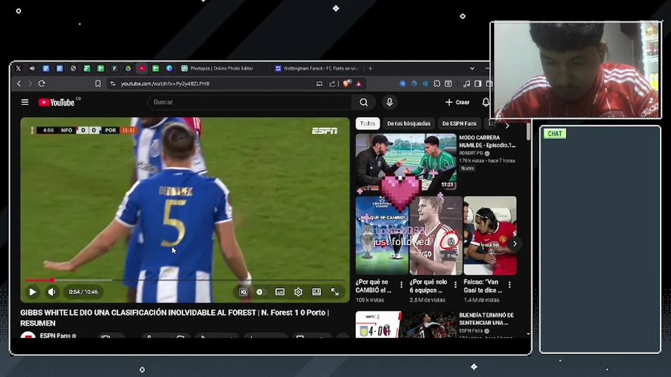Open the YouTube guide hamburger menu
Screen dimensions: 671x377
(25, 102)
